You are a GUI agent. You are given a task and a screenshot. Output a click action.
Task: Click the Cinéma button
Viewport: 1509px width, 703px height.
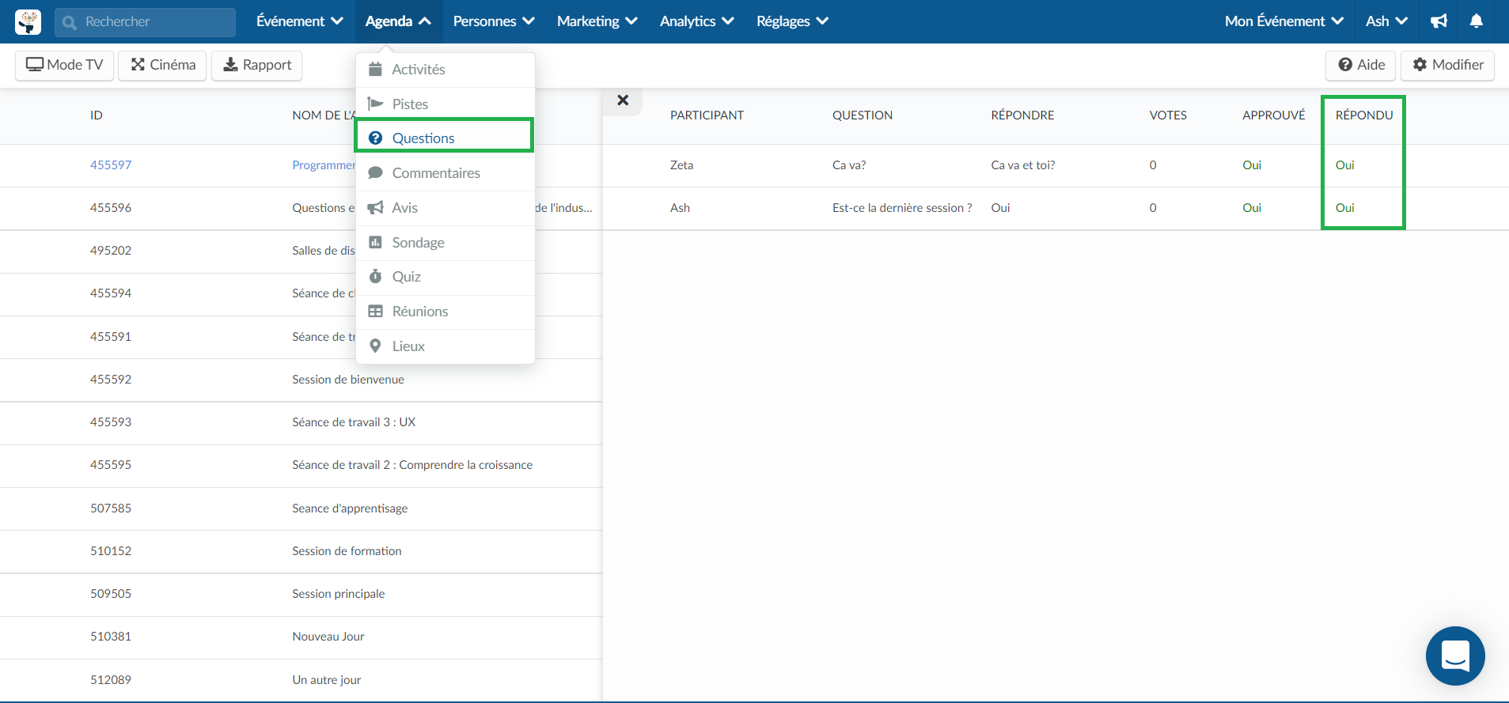[x=163, y=65]
